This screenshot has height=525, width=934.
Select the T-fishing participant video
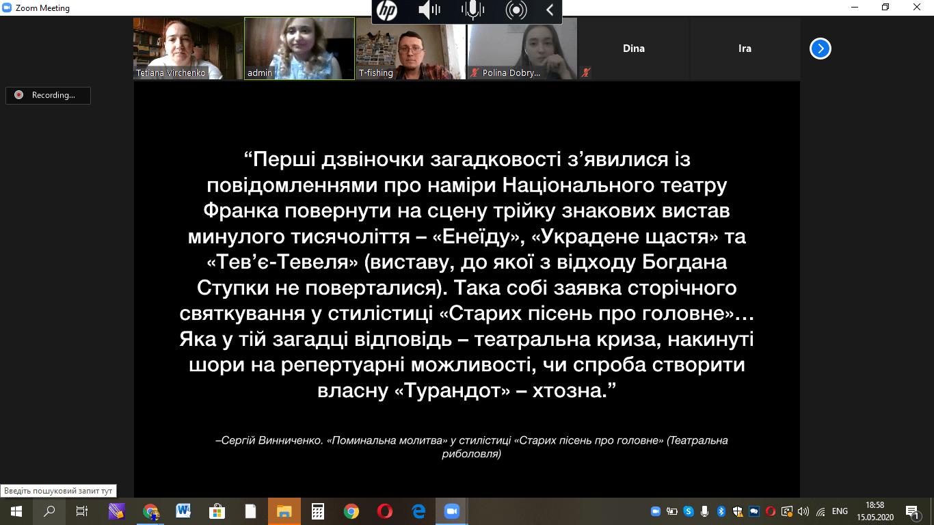(x=410, y=48)
